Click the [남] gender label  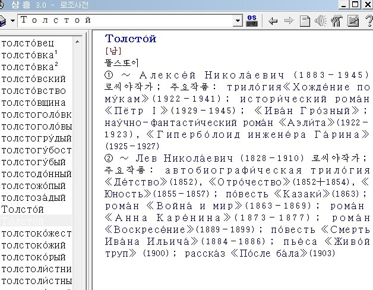[113, 51]
